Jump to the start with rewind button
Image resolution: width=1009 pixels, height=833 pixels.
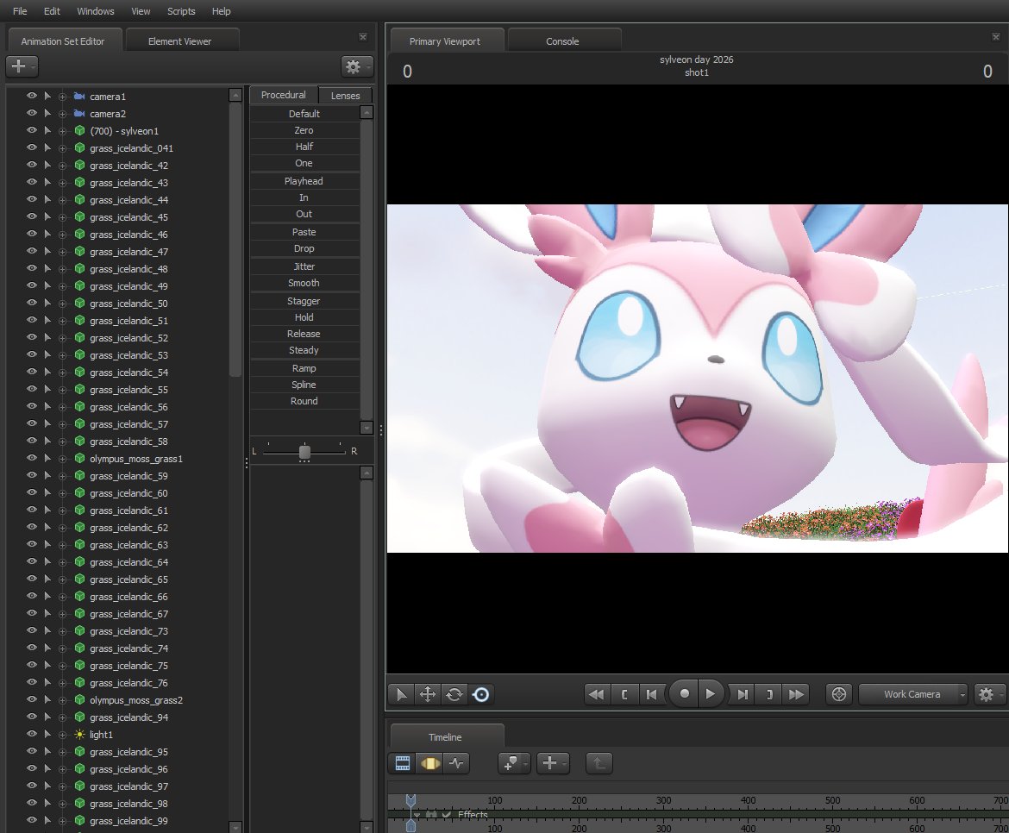pyautogui.click(x=597, y=694)
